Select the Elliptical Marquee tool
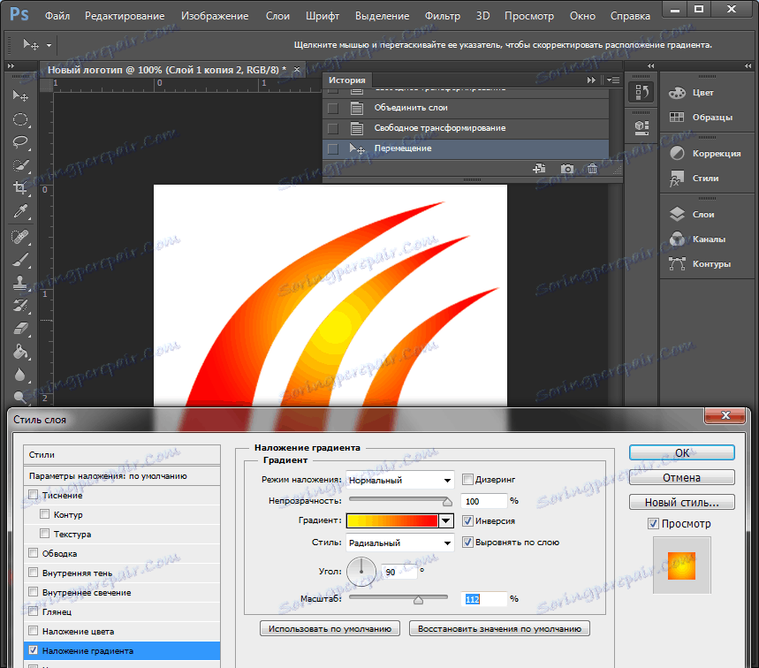 (20, 119)
